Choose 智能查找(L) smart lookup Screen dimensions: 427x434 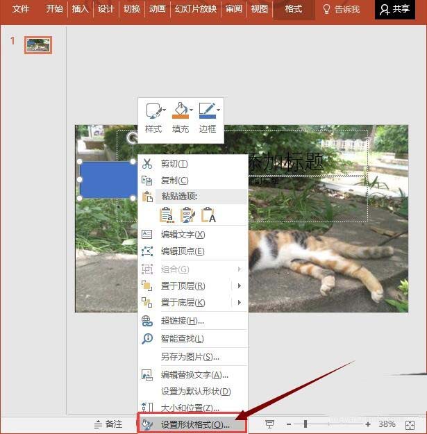(193, 338)
